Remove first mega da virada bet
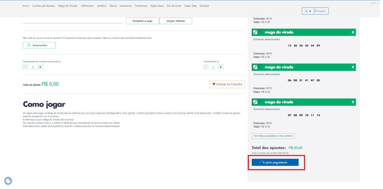 [353, 32]
